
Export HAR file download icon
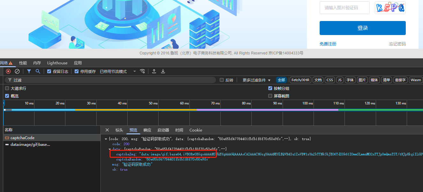[163, 71]
